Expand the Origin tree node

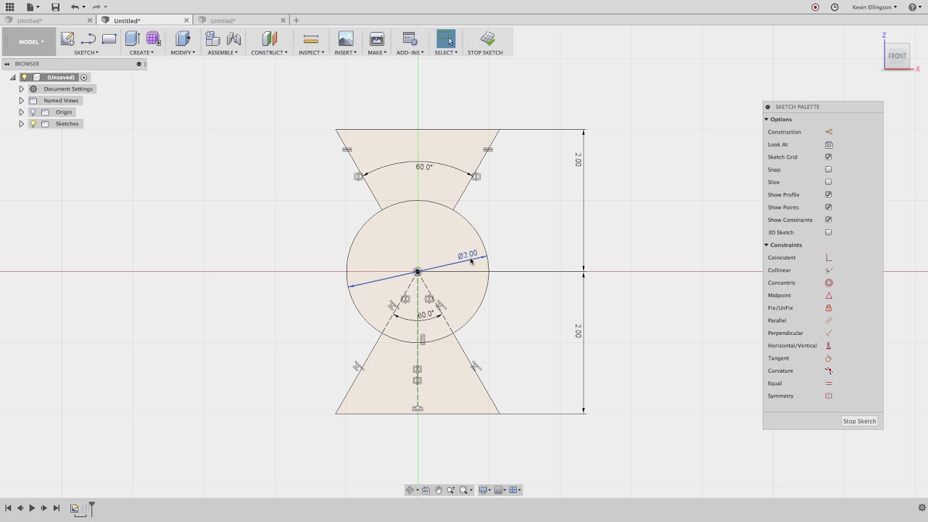22,112
